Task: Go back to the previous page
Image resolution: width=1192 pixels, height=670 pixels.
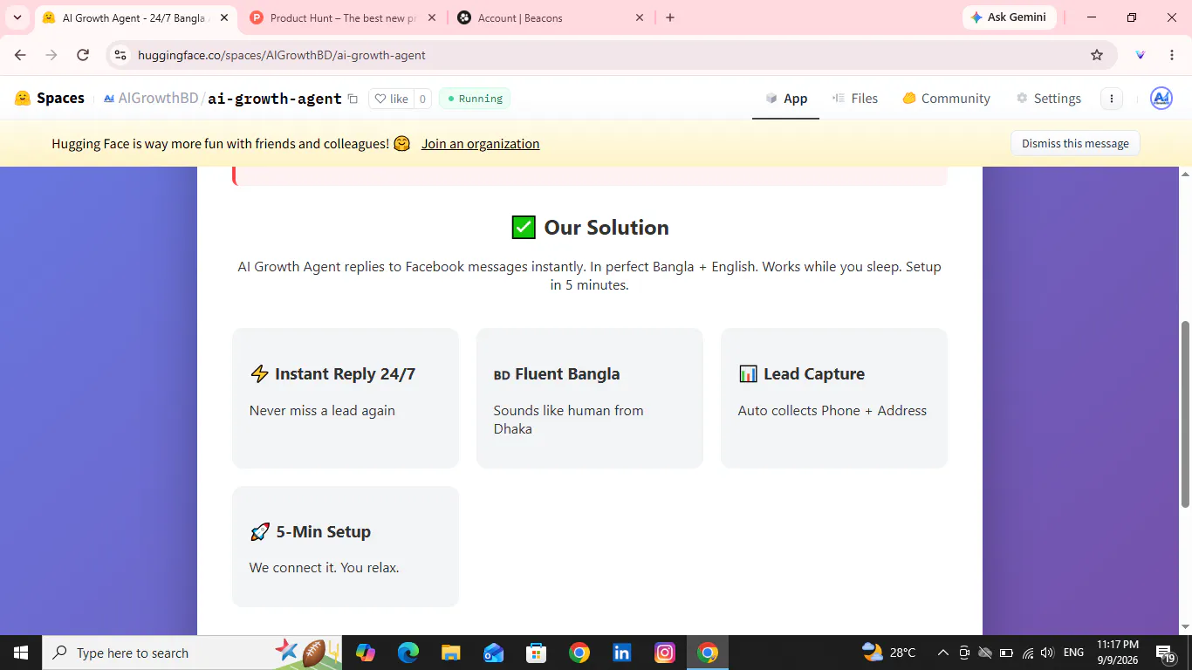Action: pos(21,55)
